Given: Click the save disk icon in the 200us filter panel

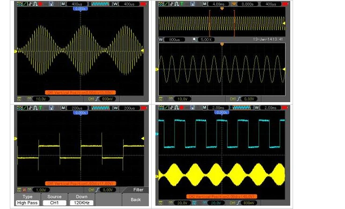Looking at the screenshot, I should pyautogui.click(x=51, y=108).
